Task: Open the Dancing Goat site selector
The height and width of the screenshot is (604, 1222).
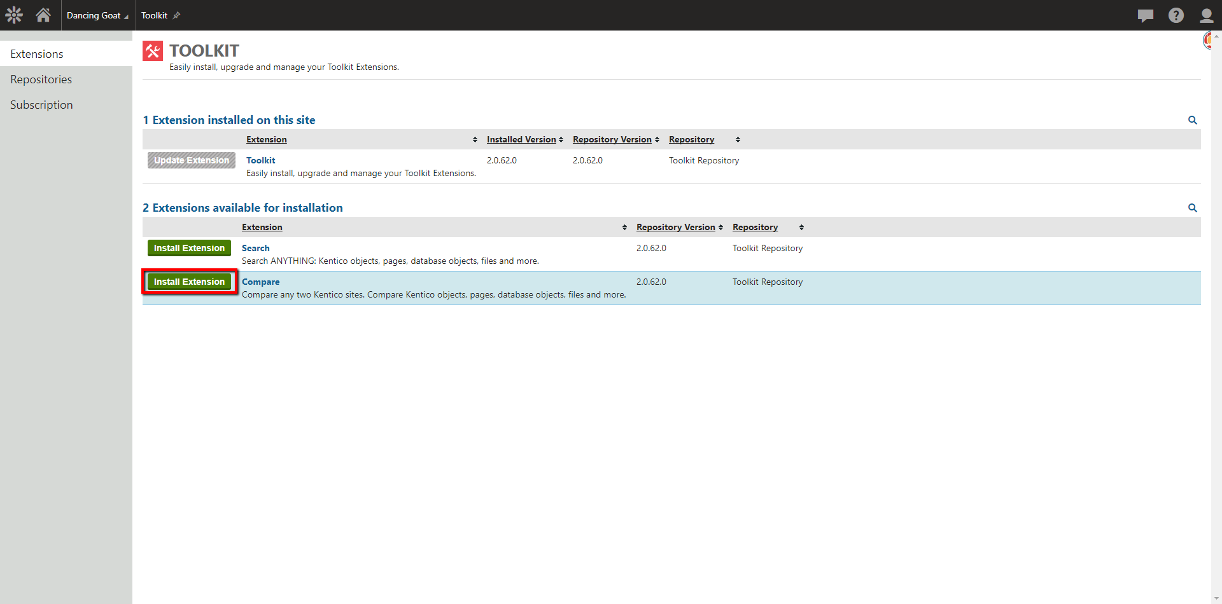Action: pos(97,15)
